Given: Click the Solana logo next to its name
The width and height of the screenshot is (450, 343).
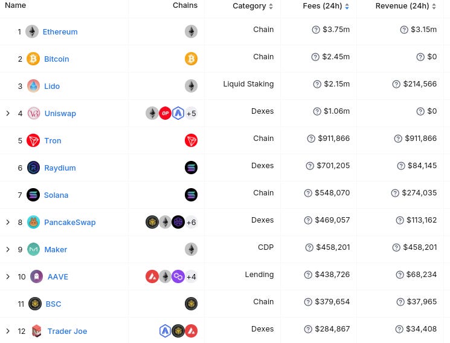Looking at the screenshot, I should point(33,195).
